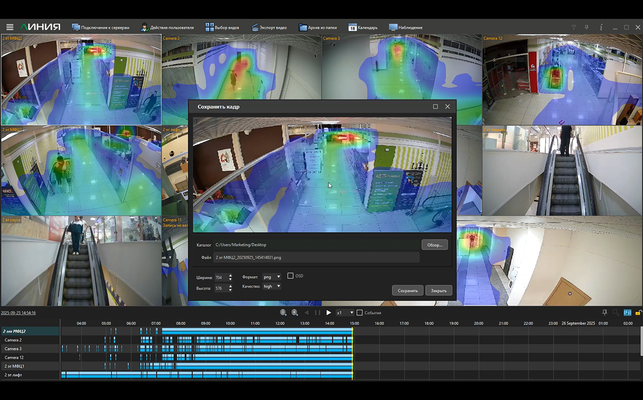
Task: Start playback with the play button
Action: [x=328, y=313]
